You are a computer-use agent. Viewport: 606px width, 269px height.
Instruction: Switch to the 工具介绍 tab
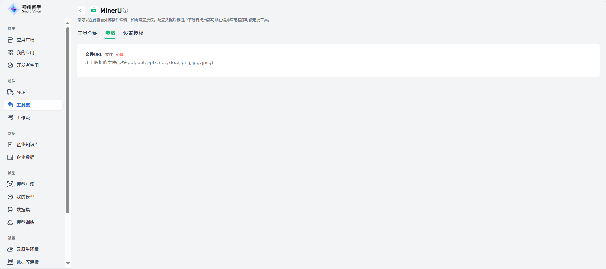[x=88, y=33]
